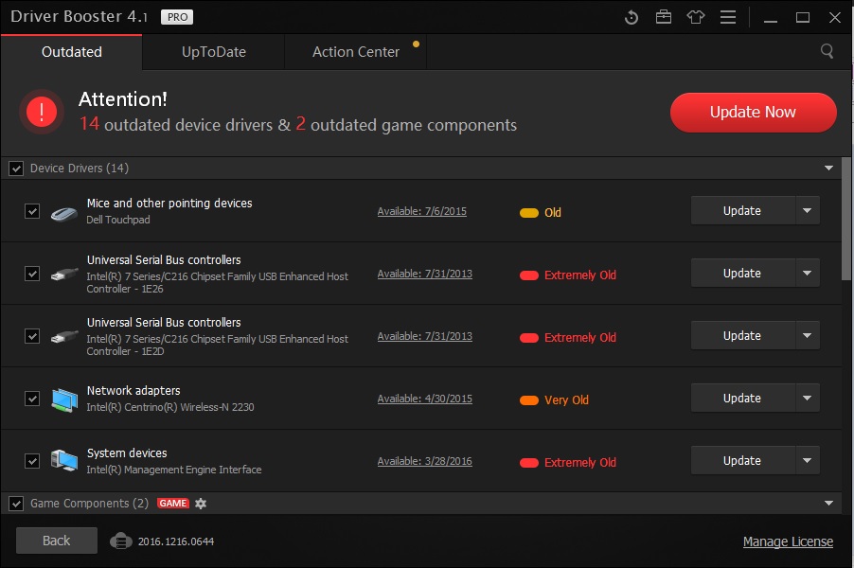Click the search magnifier icon

(827, 51)
